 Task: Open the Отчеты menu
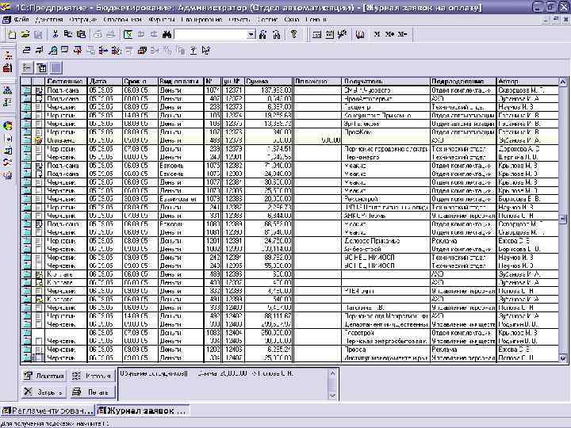239,20
